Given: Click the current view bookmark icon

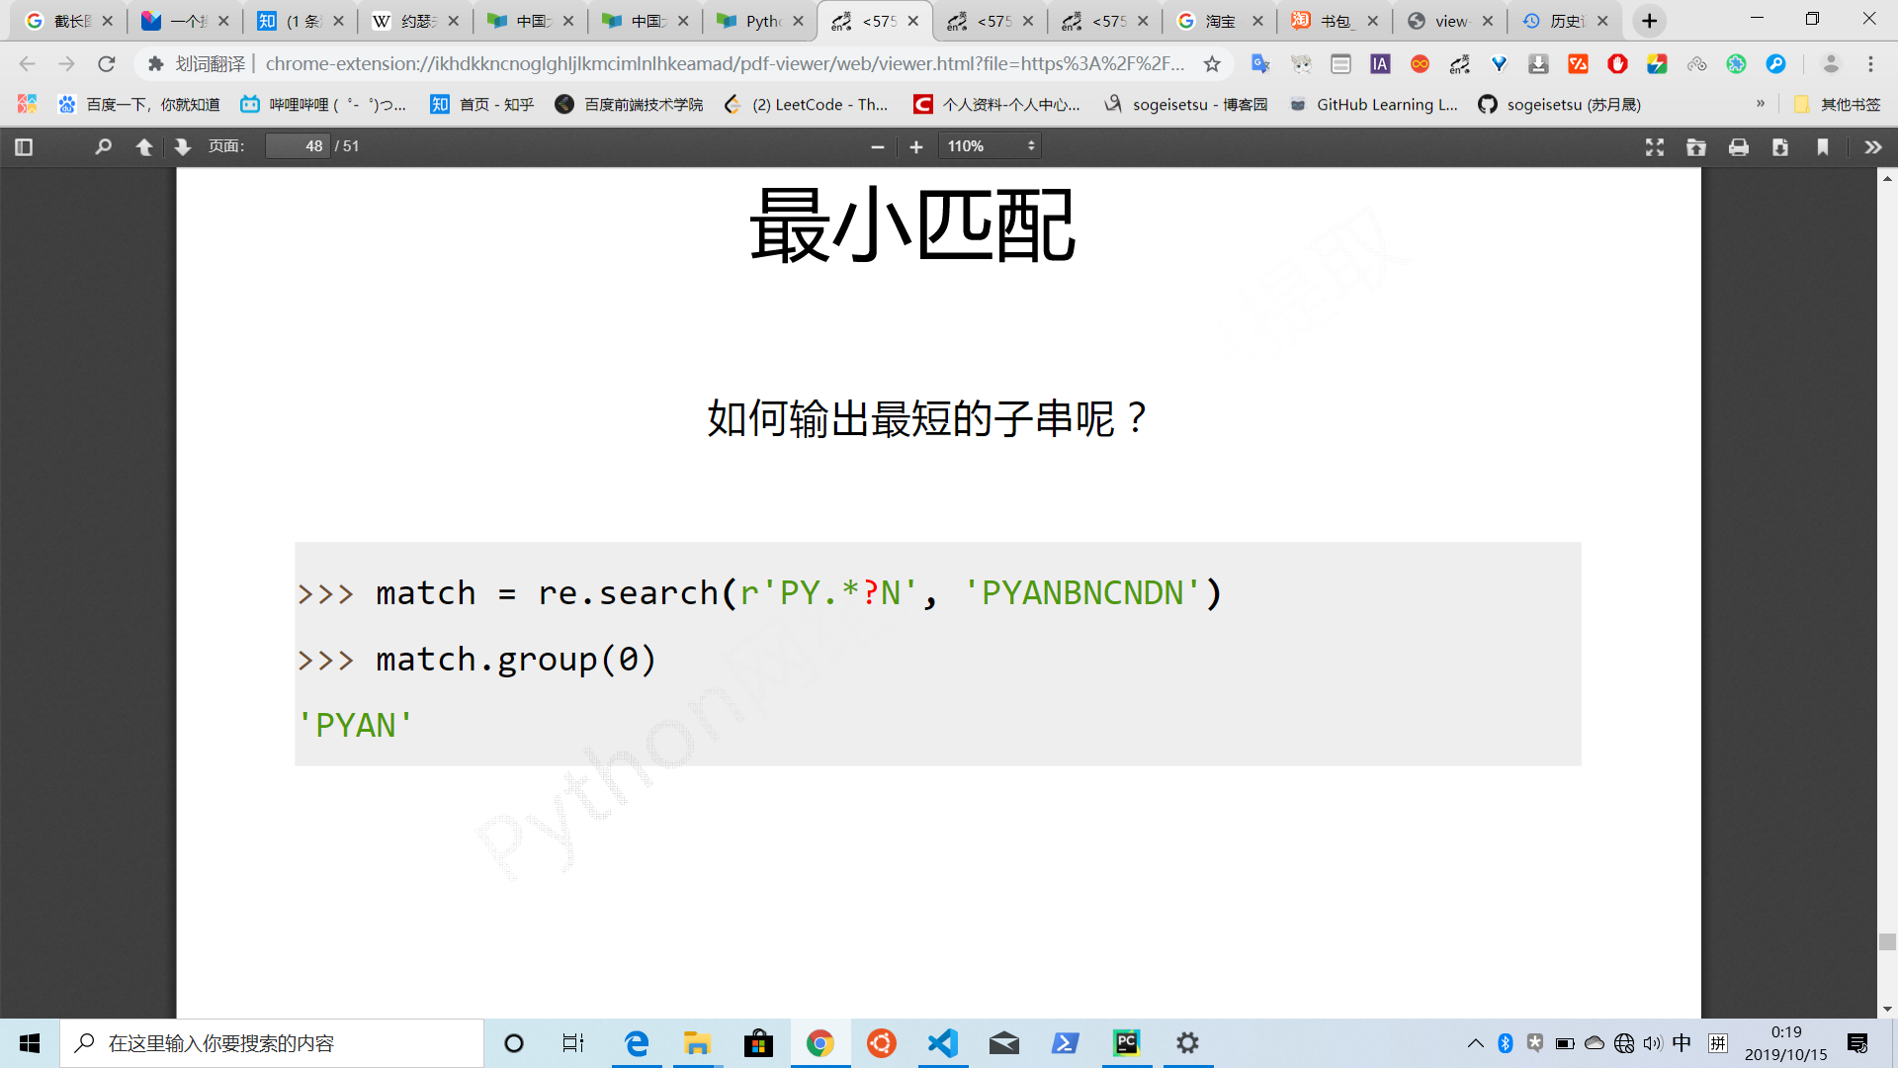Looking at the screenshot, I should [1822, 146].
